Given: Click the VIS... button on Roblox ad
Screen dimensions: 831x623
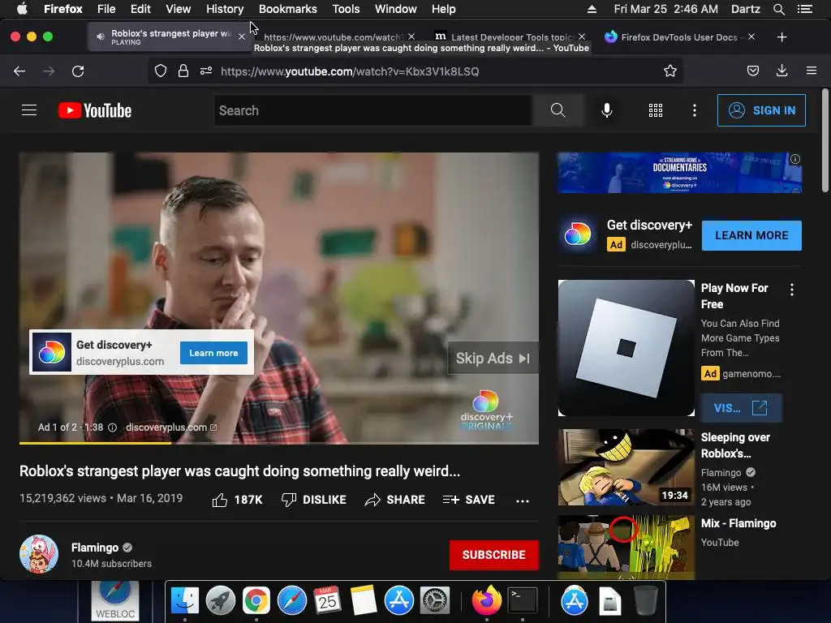Looking at the screenshot, I should [741, 408].
